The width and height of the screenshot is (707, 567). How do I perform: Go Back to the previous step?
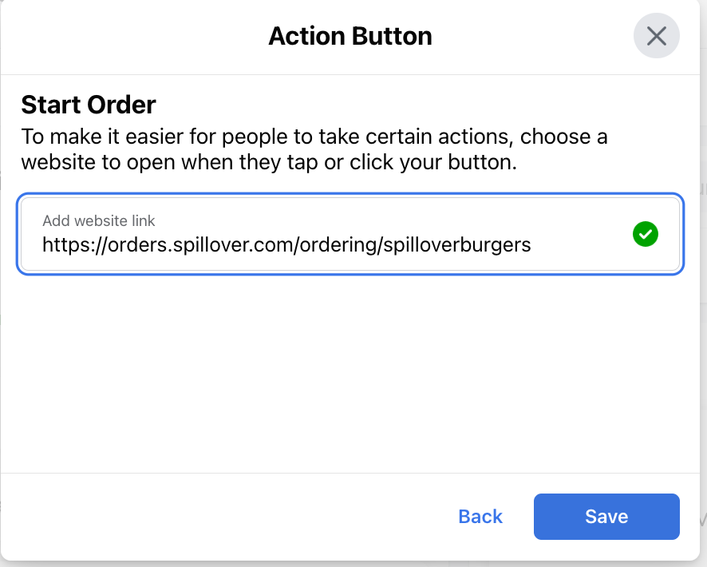pyautogui.click(x=480, y=517)
